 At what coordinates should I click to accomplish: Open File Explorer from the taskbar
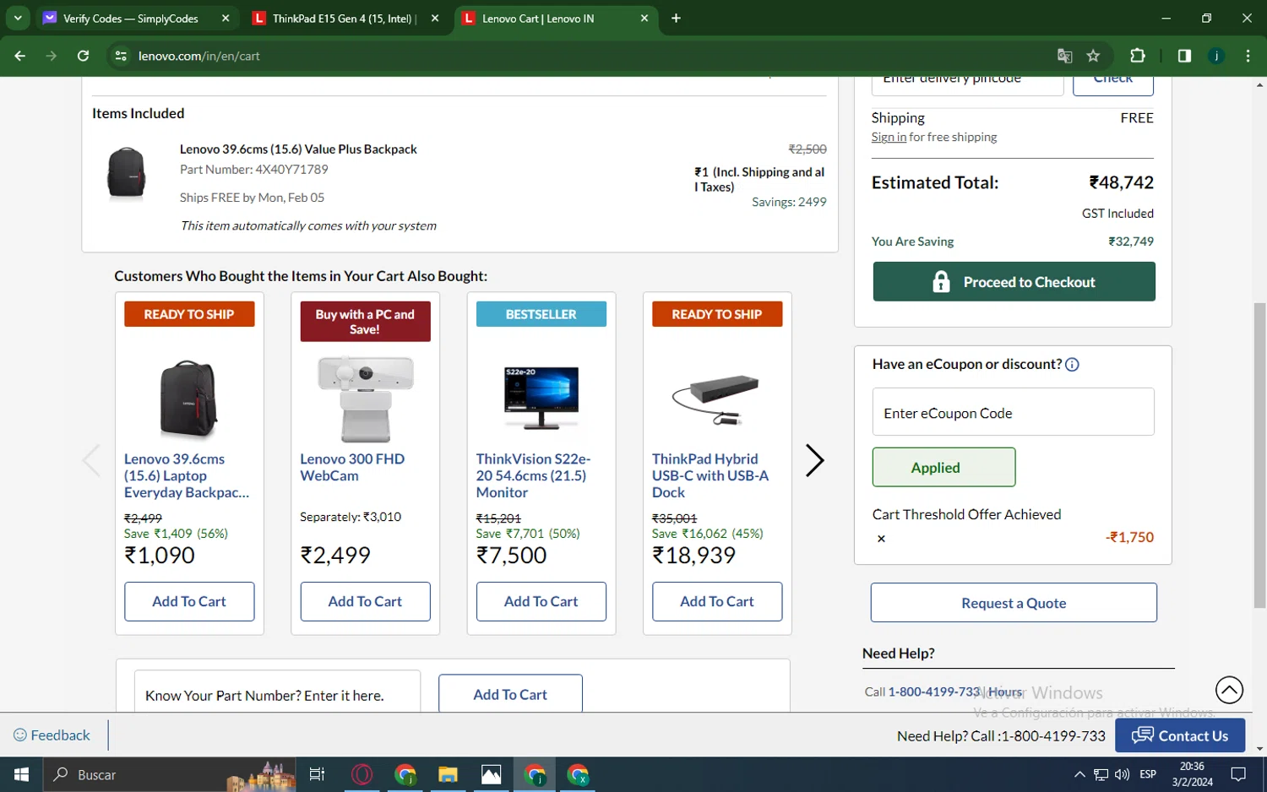(448, 774)
